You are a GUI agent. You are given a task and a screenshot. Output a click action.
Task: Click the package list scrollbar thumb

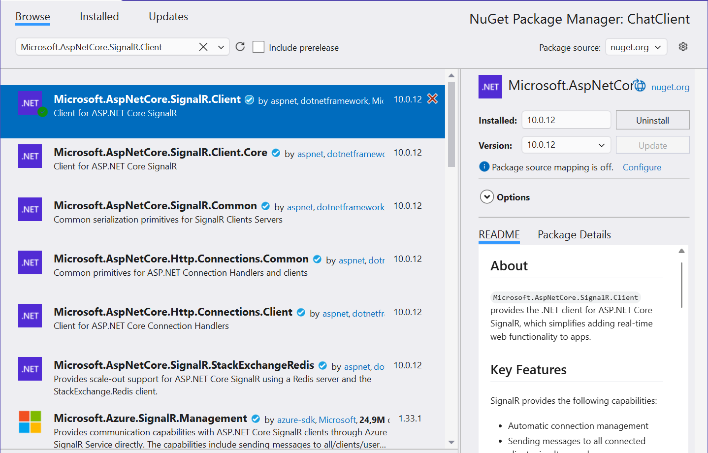click(451, 125)
